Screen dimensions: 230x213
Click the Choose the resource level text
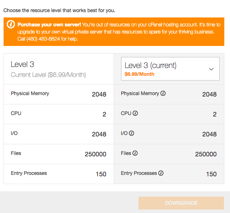tap(59, 10)
